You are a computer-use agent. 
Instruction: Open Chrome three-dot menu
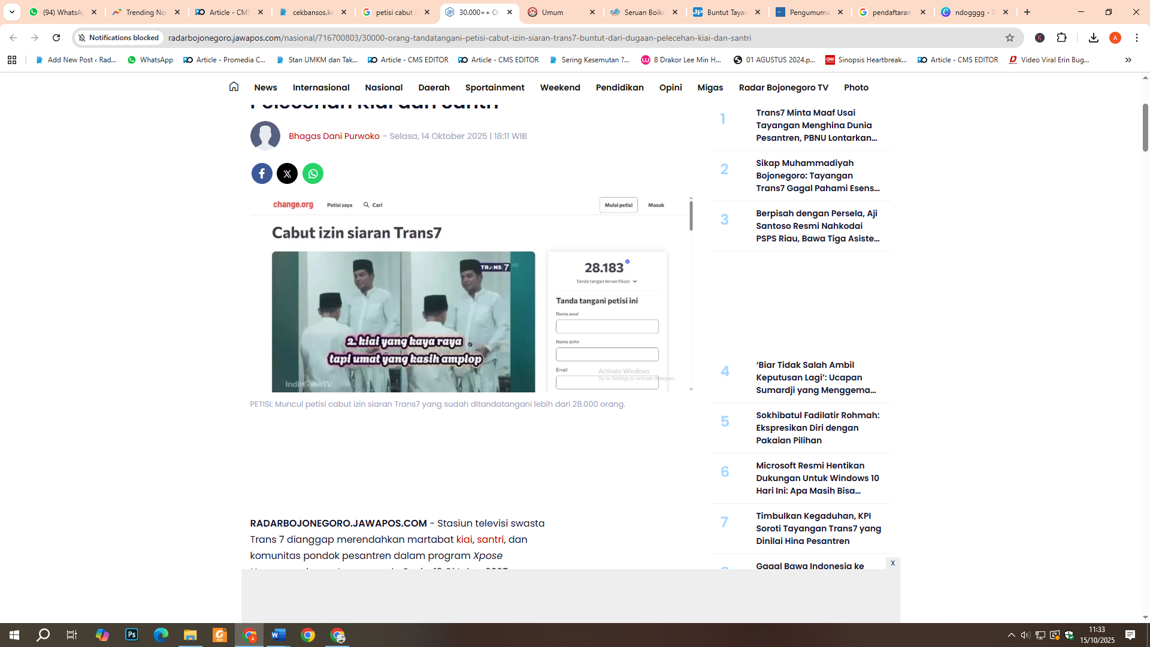[x=1137, y=38]
